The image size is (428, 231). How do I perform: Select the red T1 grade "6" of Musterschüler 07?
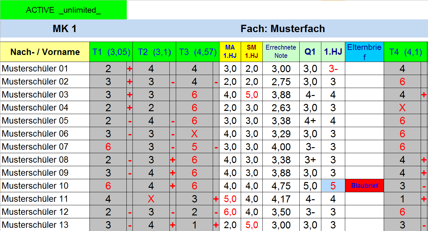pos(108,147)
